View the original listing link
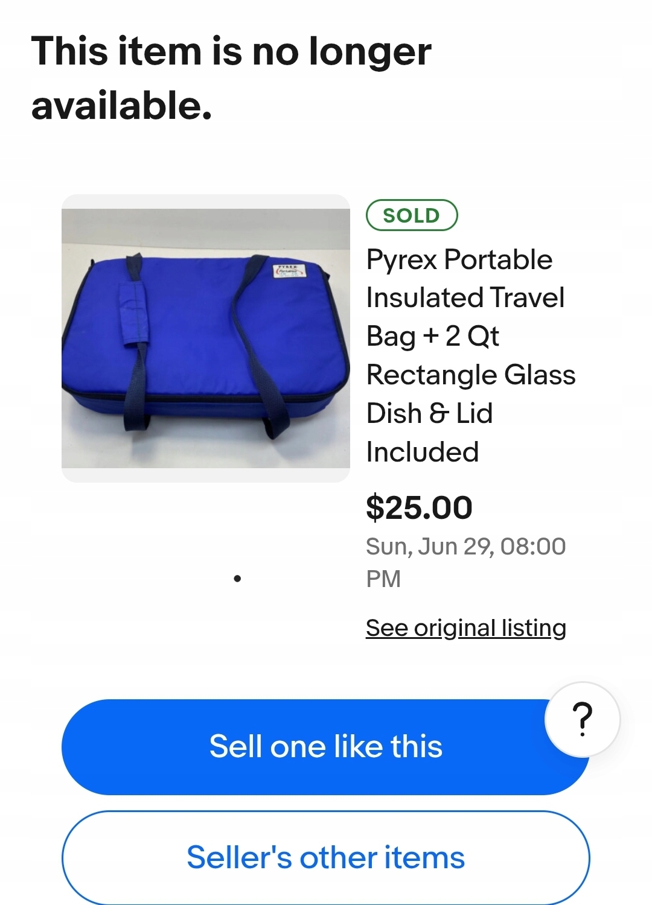 point(465,628)
